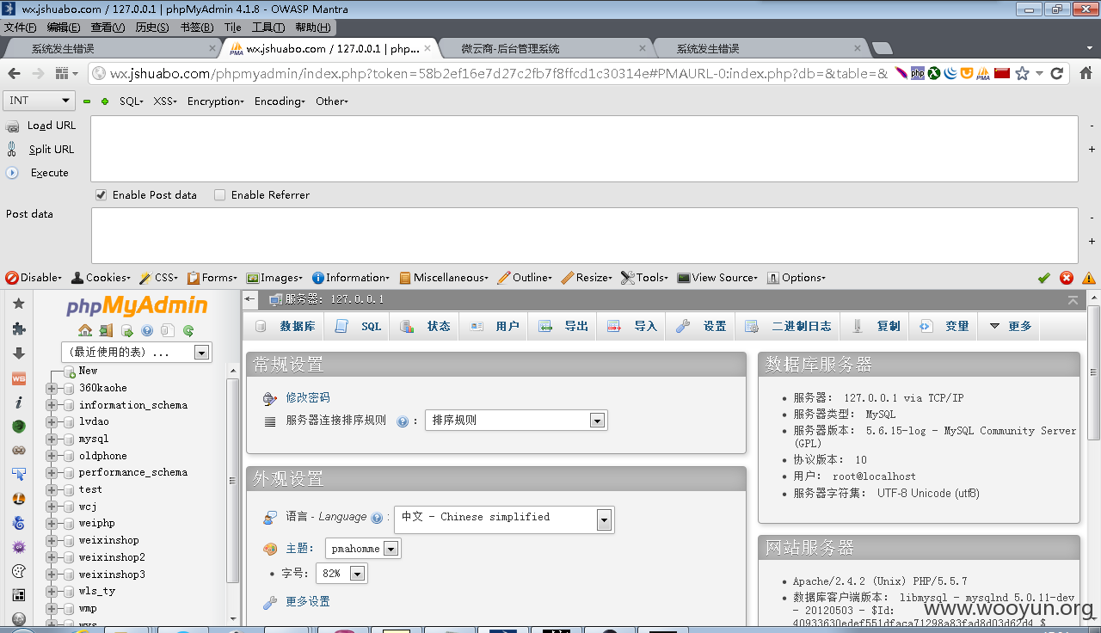Viewport: 1101px width, 633px height.
Task: Open the server connection collation dropdown
Action: [516, 421]
